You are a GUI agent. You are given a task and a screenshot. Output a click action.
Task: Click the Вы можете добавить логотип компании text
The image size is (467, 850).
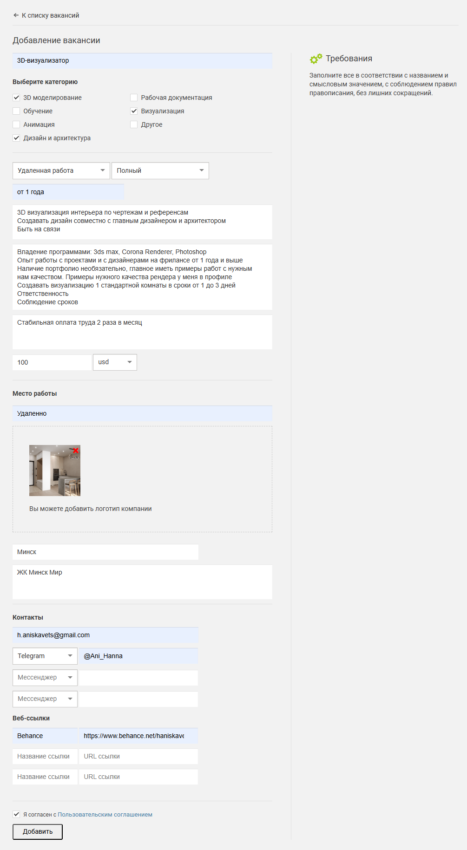pos(91,509)
